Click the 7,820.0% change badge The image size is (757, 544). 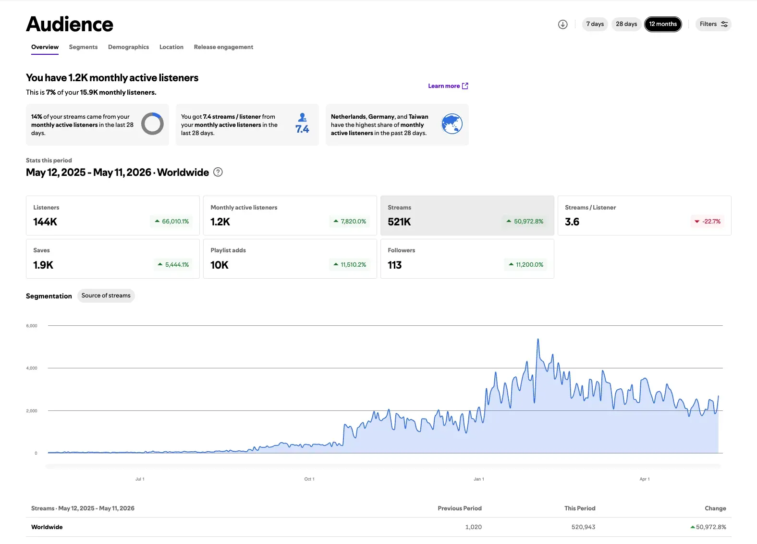350,222
